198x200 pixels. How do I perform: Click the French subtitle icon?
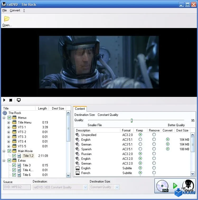(78, 173)
